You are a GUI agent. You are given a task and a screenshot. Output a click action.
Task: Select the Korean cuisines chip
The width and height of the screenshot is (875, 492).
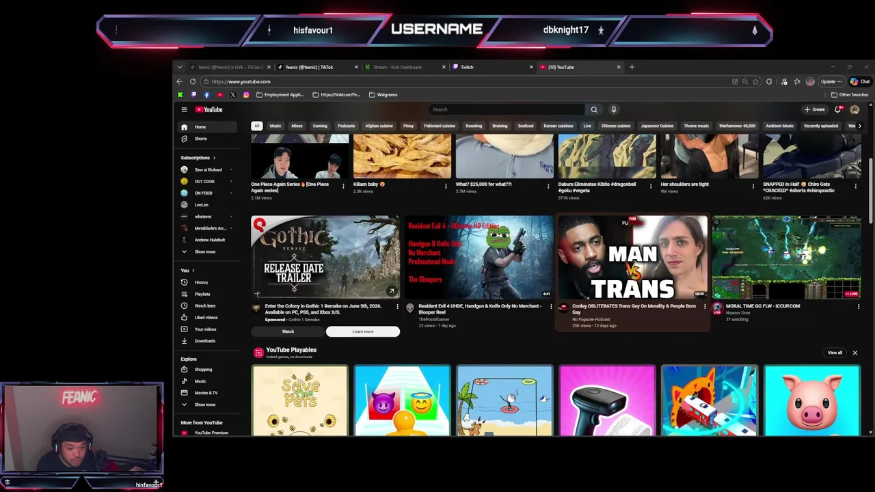(558, 126)
